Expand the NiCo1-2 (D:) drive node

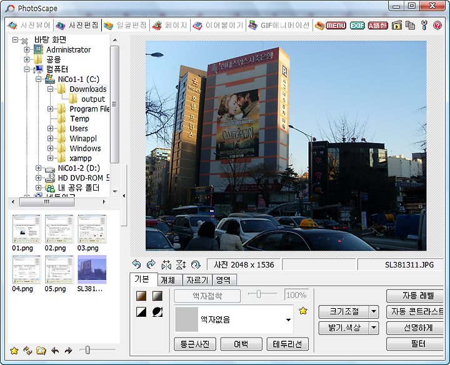pos(39,168)
